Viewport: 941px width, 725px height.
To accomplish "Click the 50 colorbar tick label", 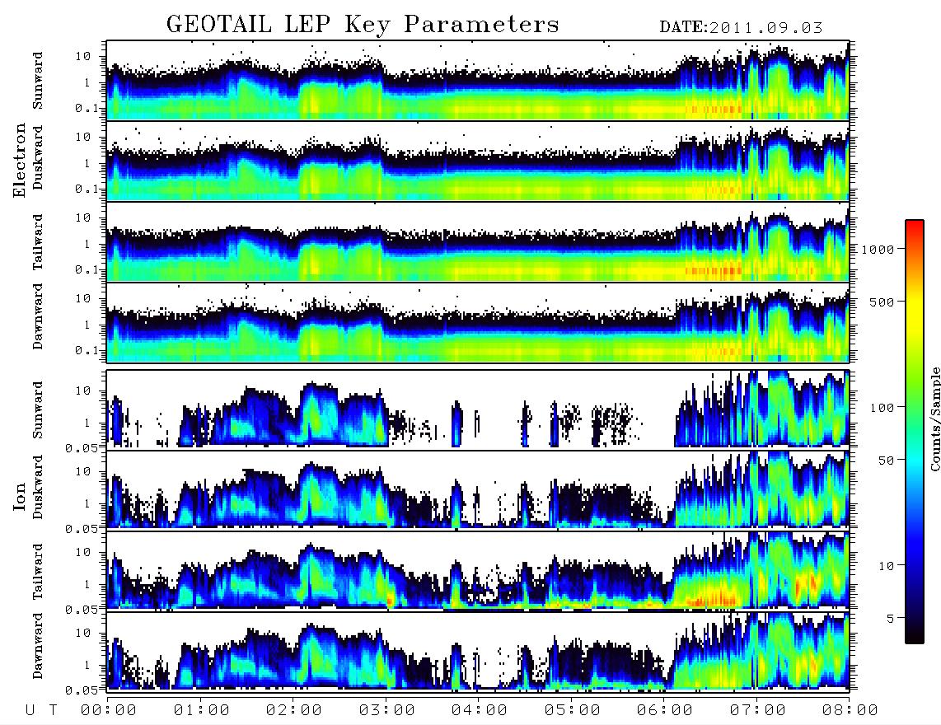I will pos(886,461).
